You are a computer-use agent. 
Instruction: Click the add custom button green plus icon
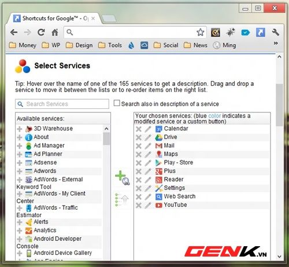click(x=123, y=178)
